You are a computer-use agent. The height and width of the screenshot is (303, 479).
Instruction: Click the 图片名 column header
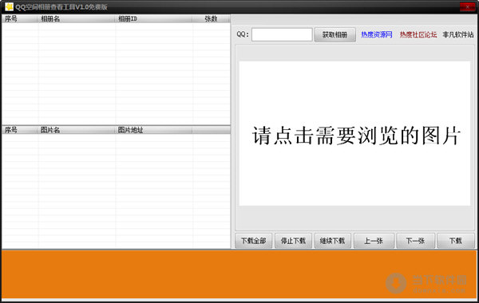click(x=77, y=130)
